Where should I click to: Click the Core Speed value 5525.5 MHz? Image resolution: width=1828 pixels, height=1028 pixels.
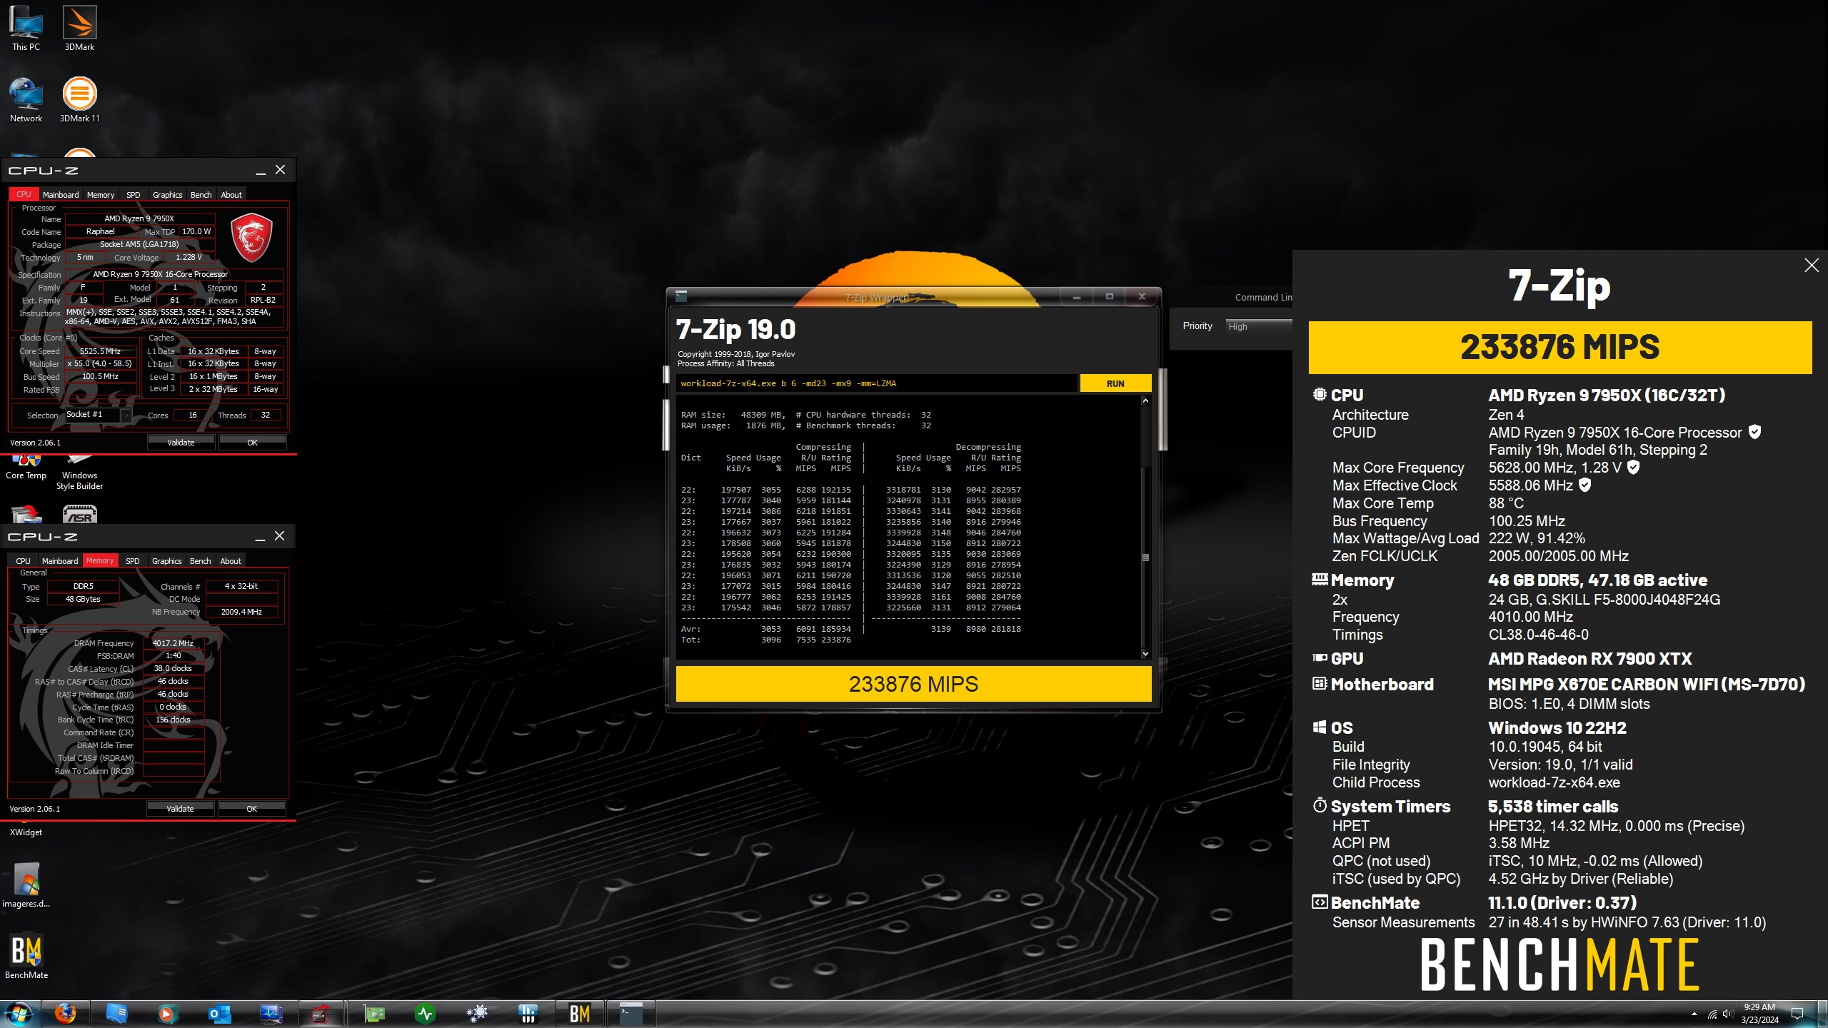click(100, 351)
